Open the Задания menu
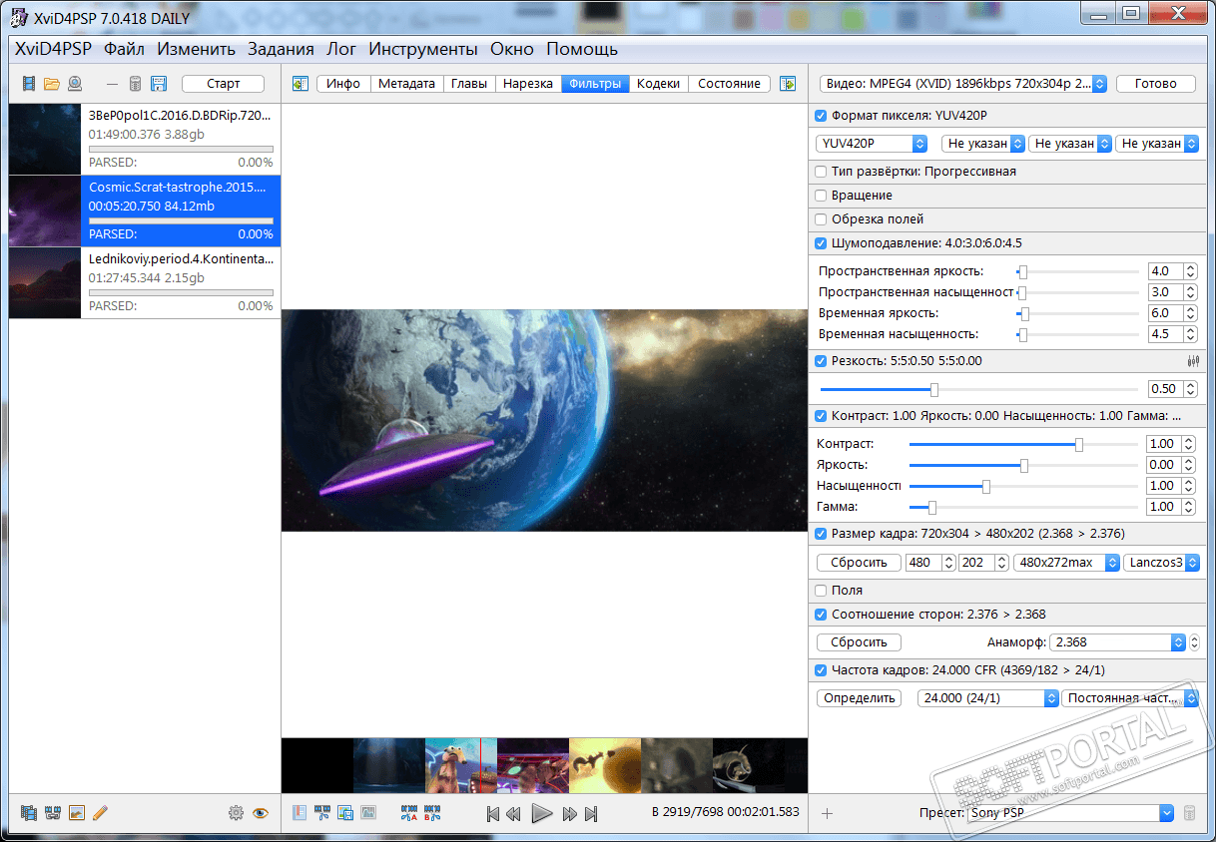 coord(281,49)
